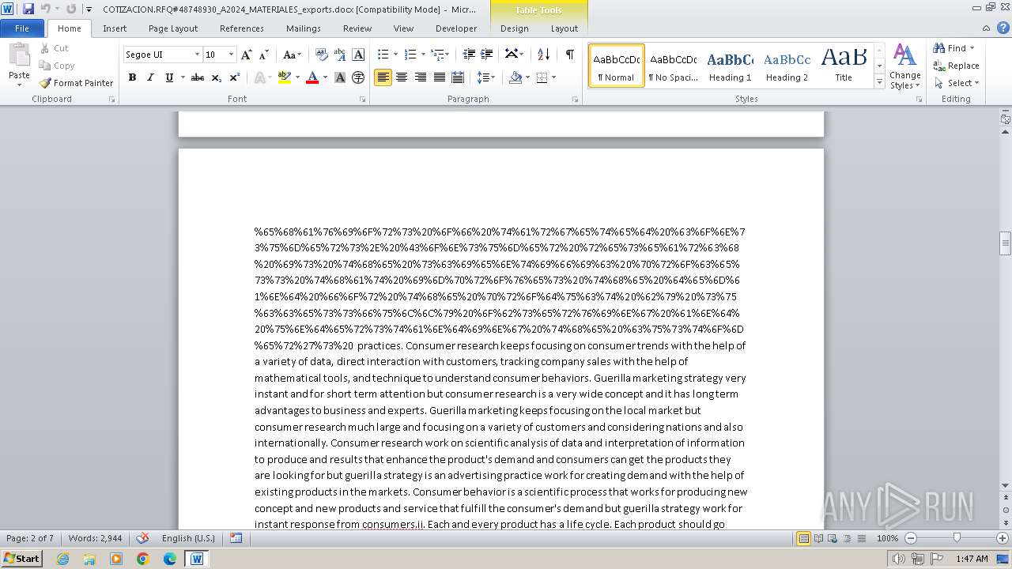
Task: Switch to the Insert tab
Action: [115, 28]
